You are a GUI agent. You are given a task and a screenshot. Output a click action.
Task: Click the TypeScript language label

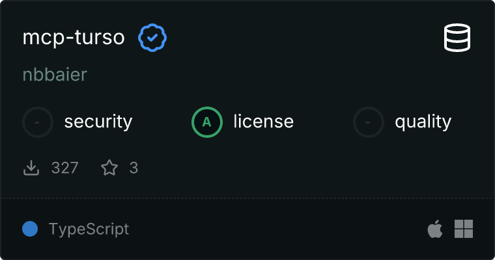89,229
